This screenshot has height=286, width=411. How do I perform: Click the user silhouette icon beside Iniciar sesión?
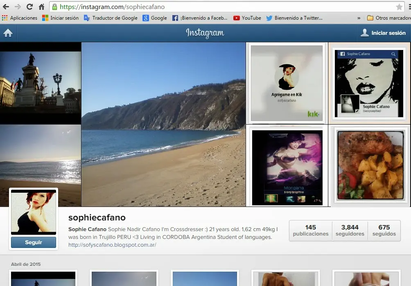[365, 33]
